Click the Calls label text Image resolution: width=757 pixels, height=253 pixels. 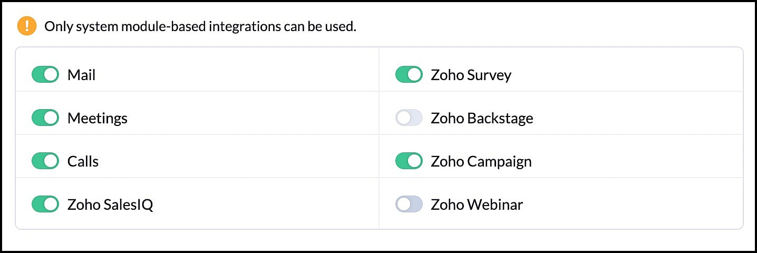pyautogui.click(x=83, y=161)
